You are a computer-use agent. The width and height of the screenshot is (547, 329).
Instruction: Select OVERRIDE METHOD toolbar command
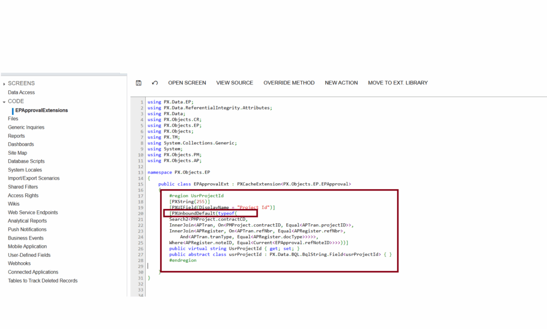click(289, 83)
